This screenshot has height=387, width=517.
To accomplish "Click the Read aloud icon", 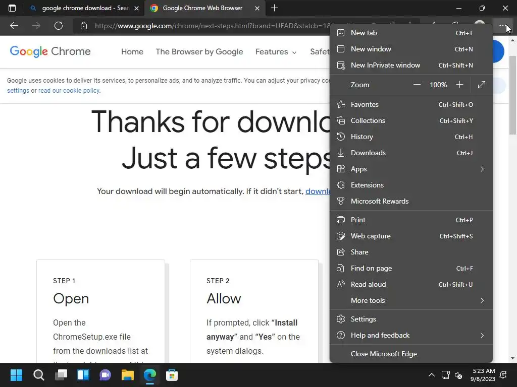I will pos(341,284).
